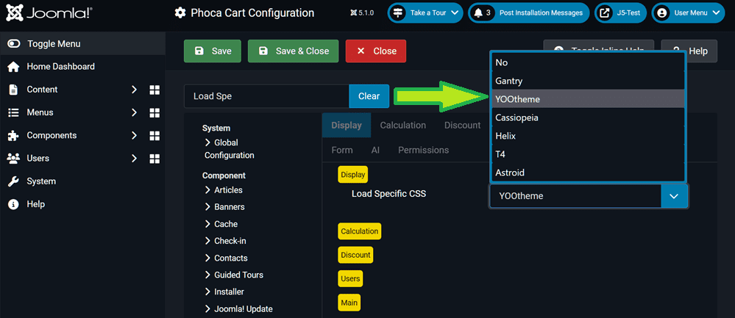
Task: Switch to the Calculation tab
Action: 402,126
